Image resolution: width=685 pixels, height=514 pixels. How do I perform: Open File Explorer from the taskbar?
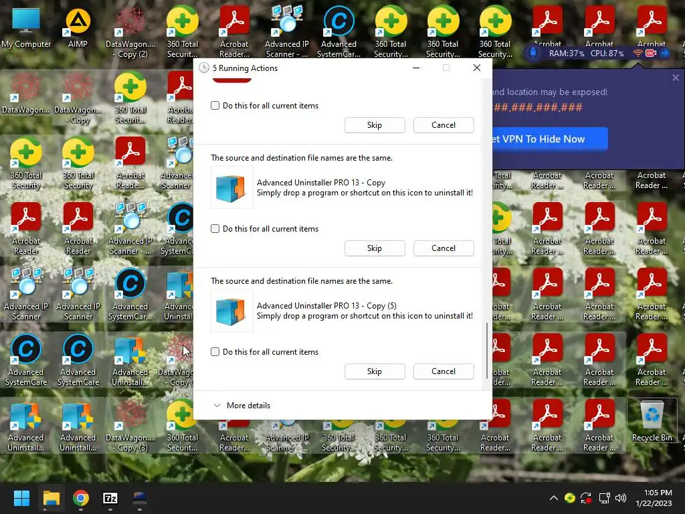pyautogui.click(x=51, y=498)
